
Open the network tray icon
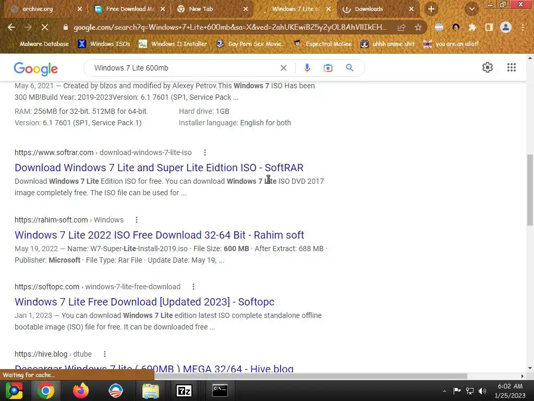pos(470,391)
